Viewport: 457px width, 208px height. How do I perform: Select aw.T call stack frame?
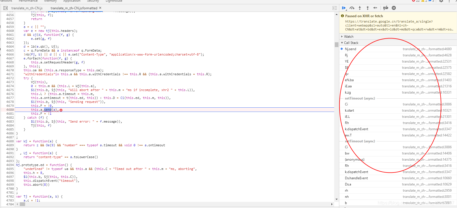(x=398, y=135)
